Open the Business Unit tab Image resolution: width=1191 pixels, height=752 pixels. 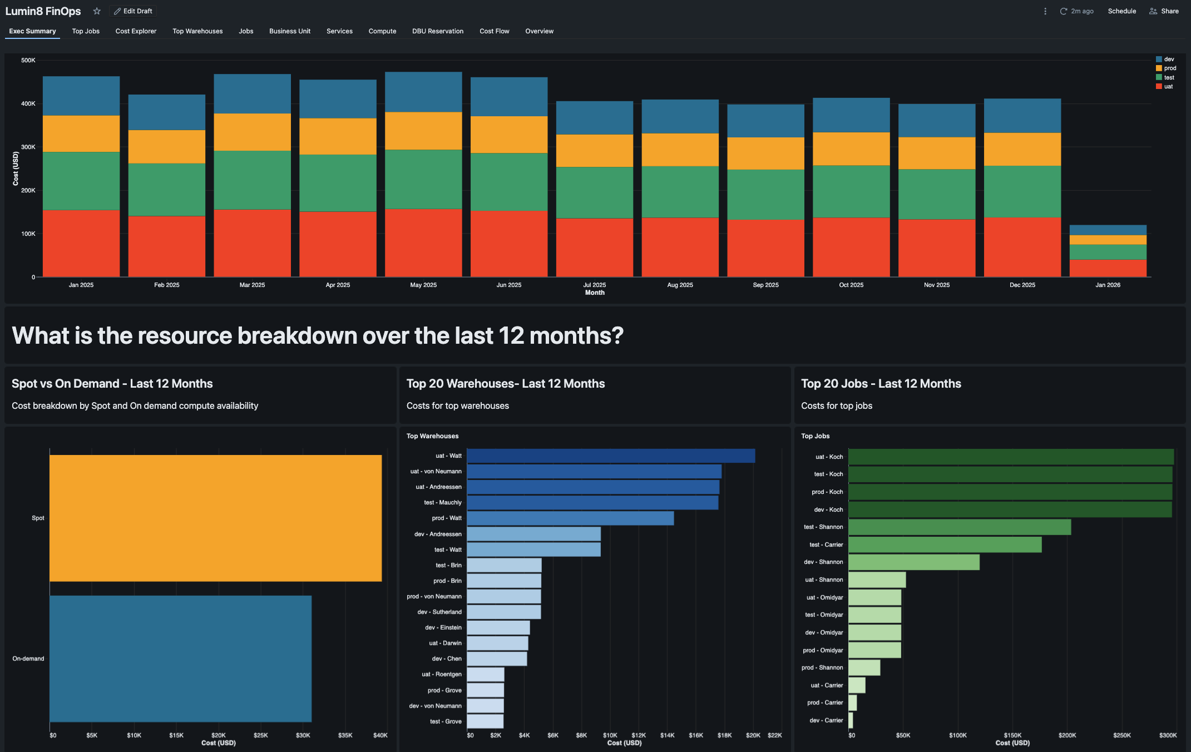tap(289, 31)
